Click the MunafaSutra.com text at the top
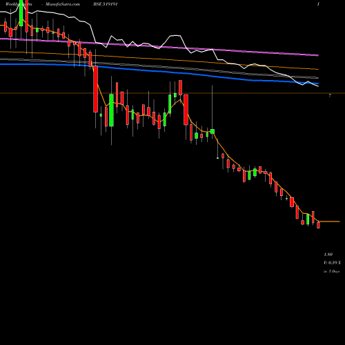This screenshot has width=345, height=345. point(63,4)
